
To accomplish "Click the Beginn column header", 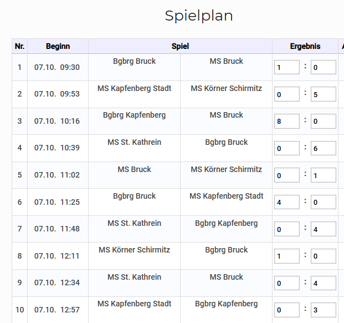I will tap(58, 47).
